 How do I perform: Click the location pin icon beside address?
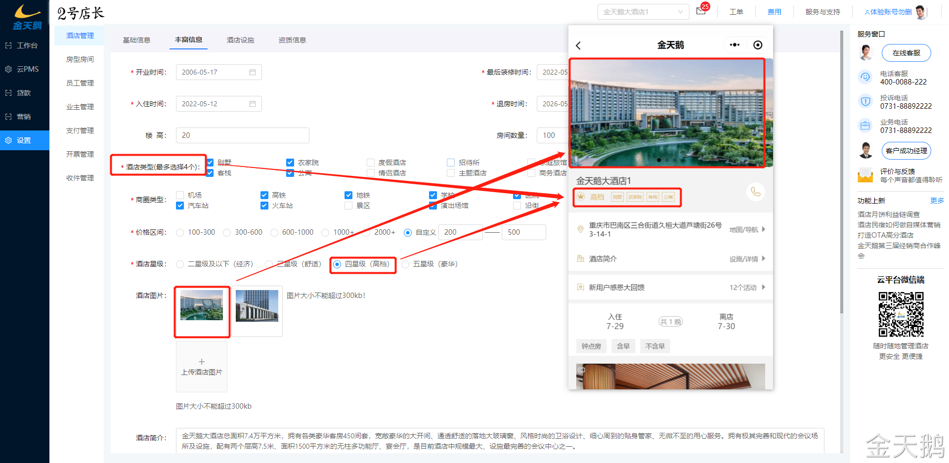(580, 229)
